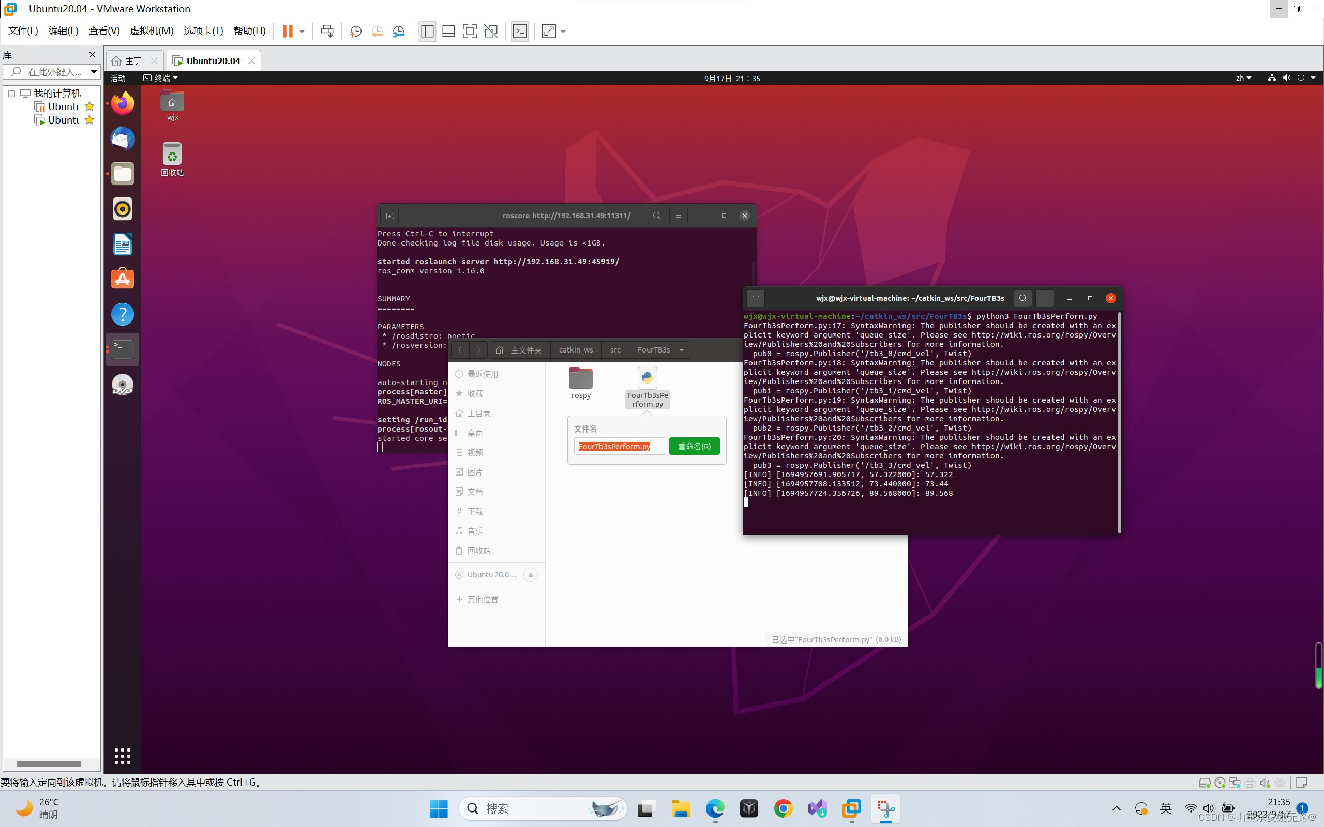Collapse the 我的计算机 tree node
This screenshot has height=827, width=1324.
point(11,94)
